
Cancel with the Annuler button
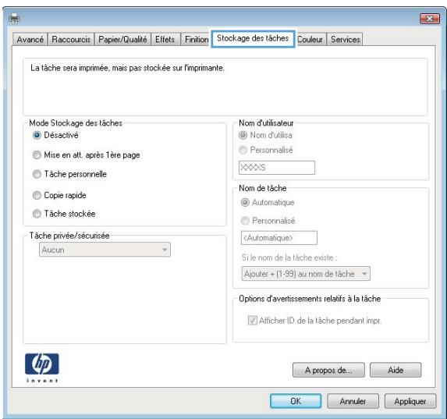(x=353, y=401)
